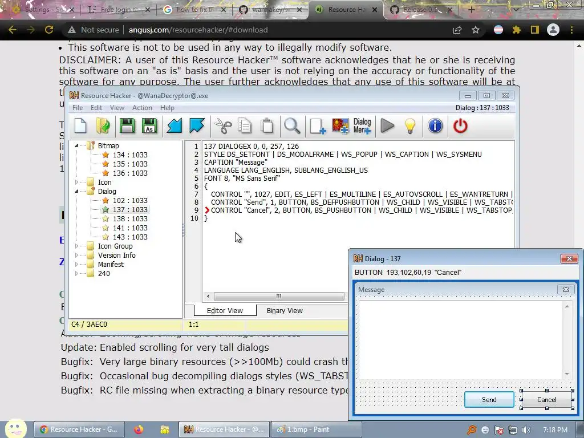Open the File menu in Resource Hacker
Screen dimensions: 584x438
(78, 108)
